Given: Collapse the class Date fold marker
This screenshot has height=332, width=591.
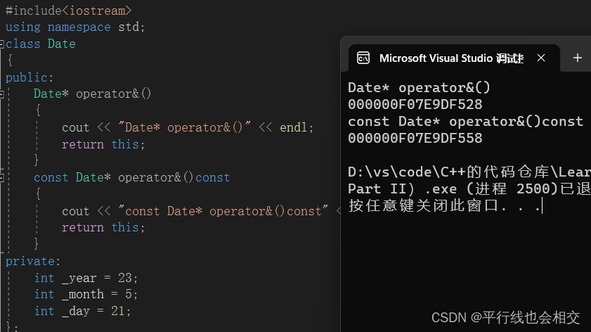Looking at the screenshot, I should point(2,44).
